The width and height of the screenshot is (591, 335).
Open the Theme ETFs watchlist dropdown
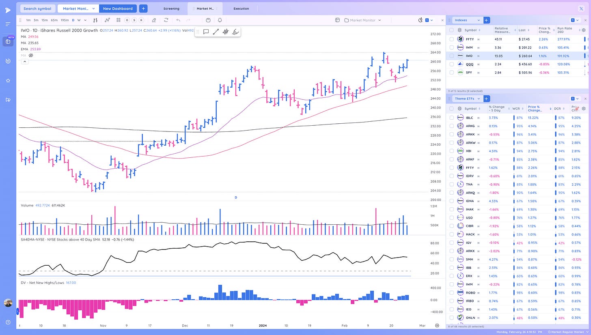pyautogui.click(x=467, y=99)
